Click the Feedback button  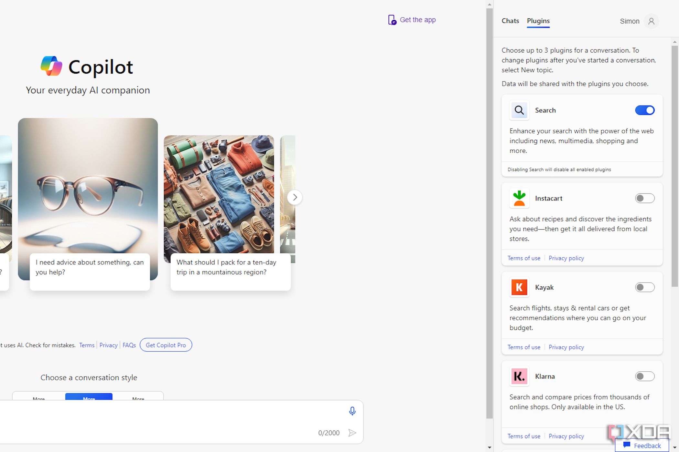(642, 445)
